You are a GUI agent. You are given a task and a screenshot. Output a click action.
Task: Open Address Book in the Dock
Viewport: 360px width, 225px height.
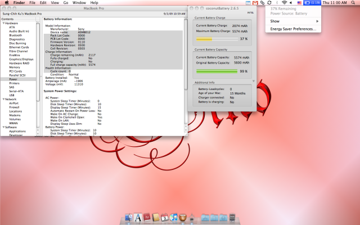point(156,217)
